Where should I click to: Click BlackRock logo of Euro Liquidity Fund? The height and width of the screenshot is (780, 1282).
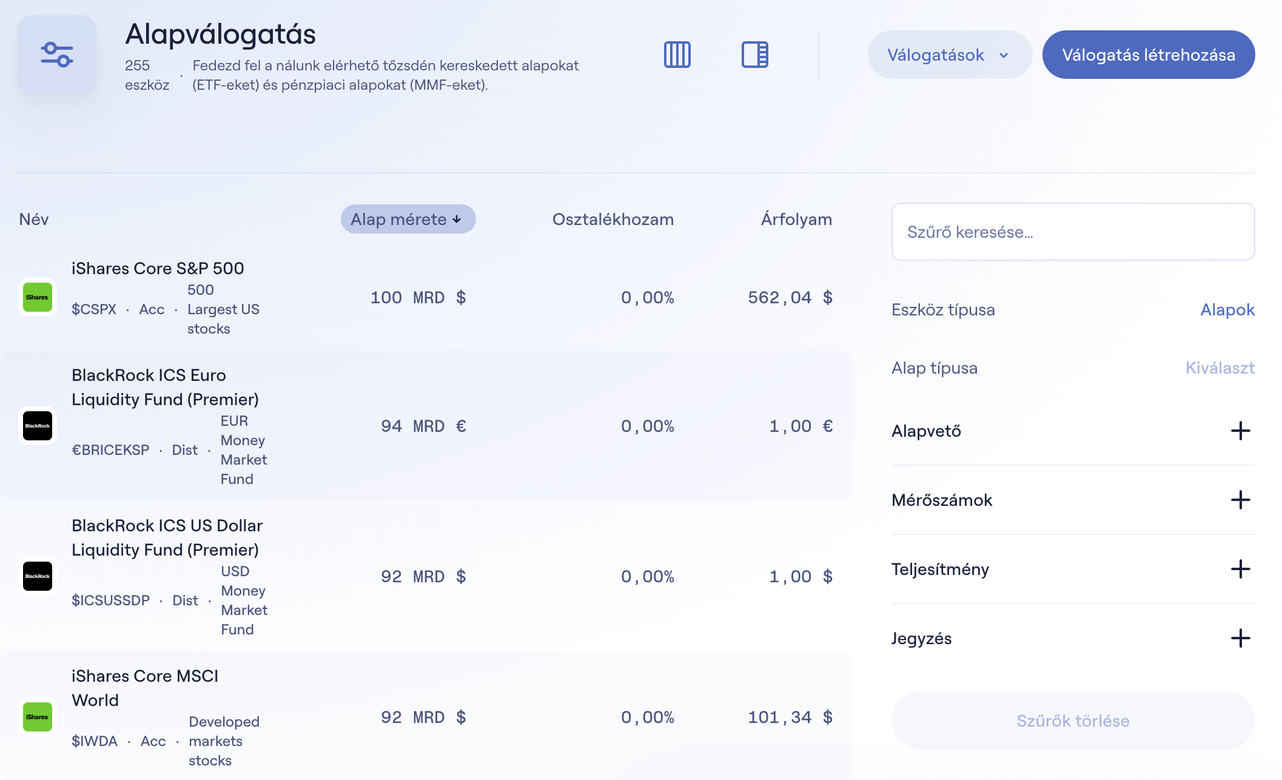click(38, 426)
